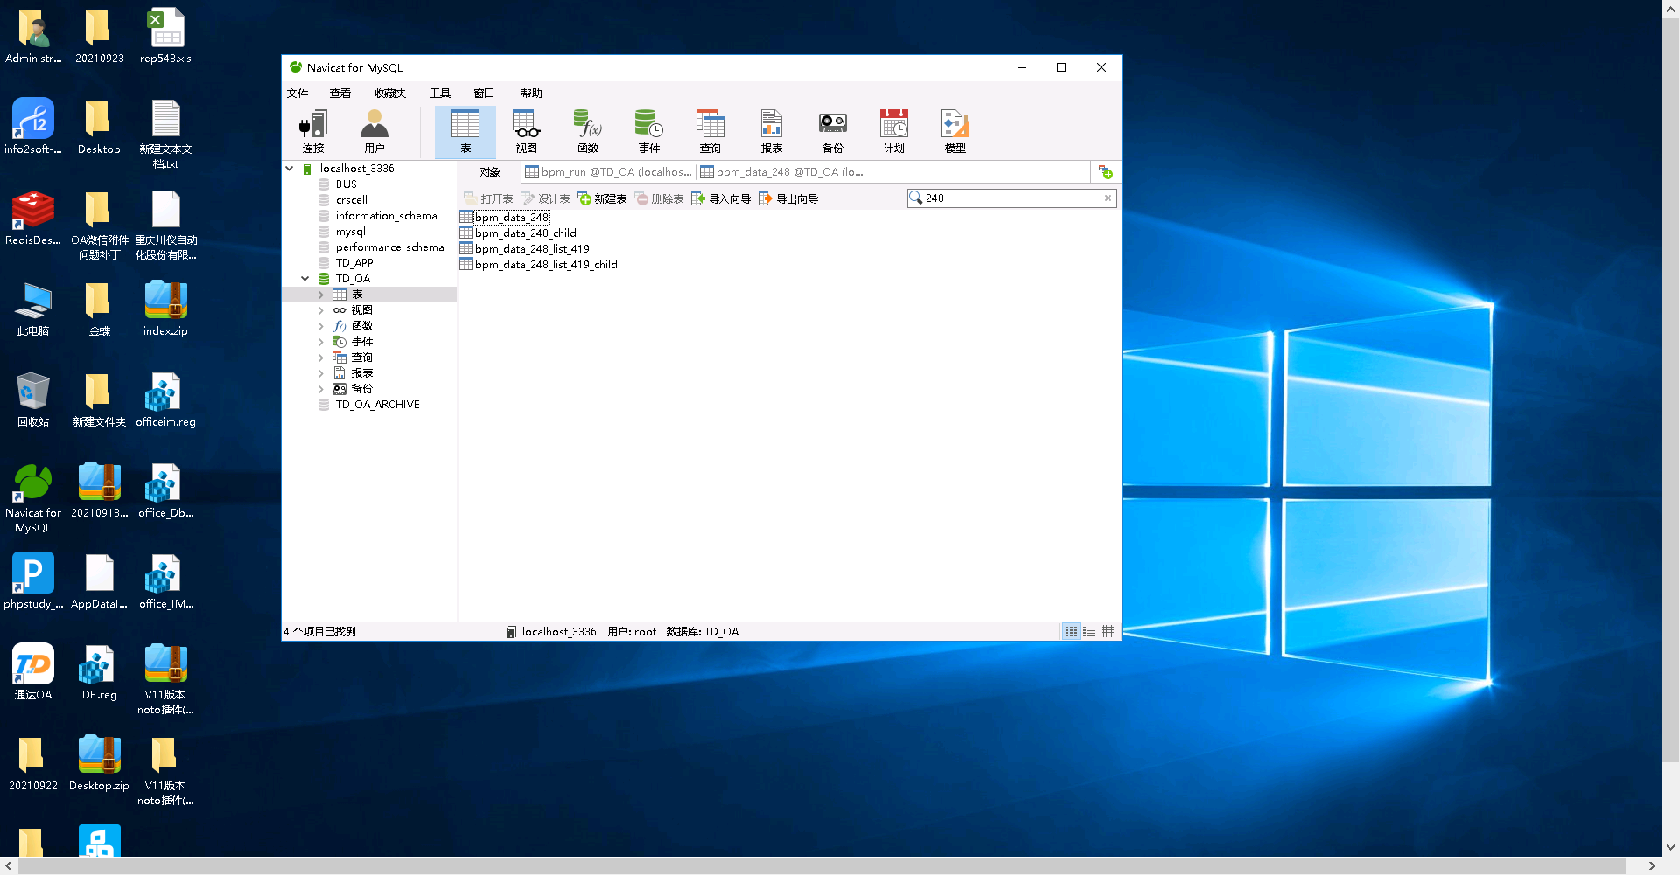Click the 连接 (Connection) toolbar icon
This screenshot has height=875, width=1680.
[x=312, y=131]
